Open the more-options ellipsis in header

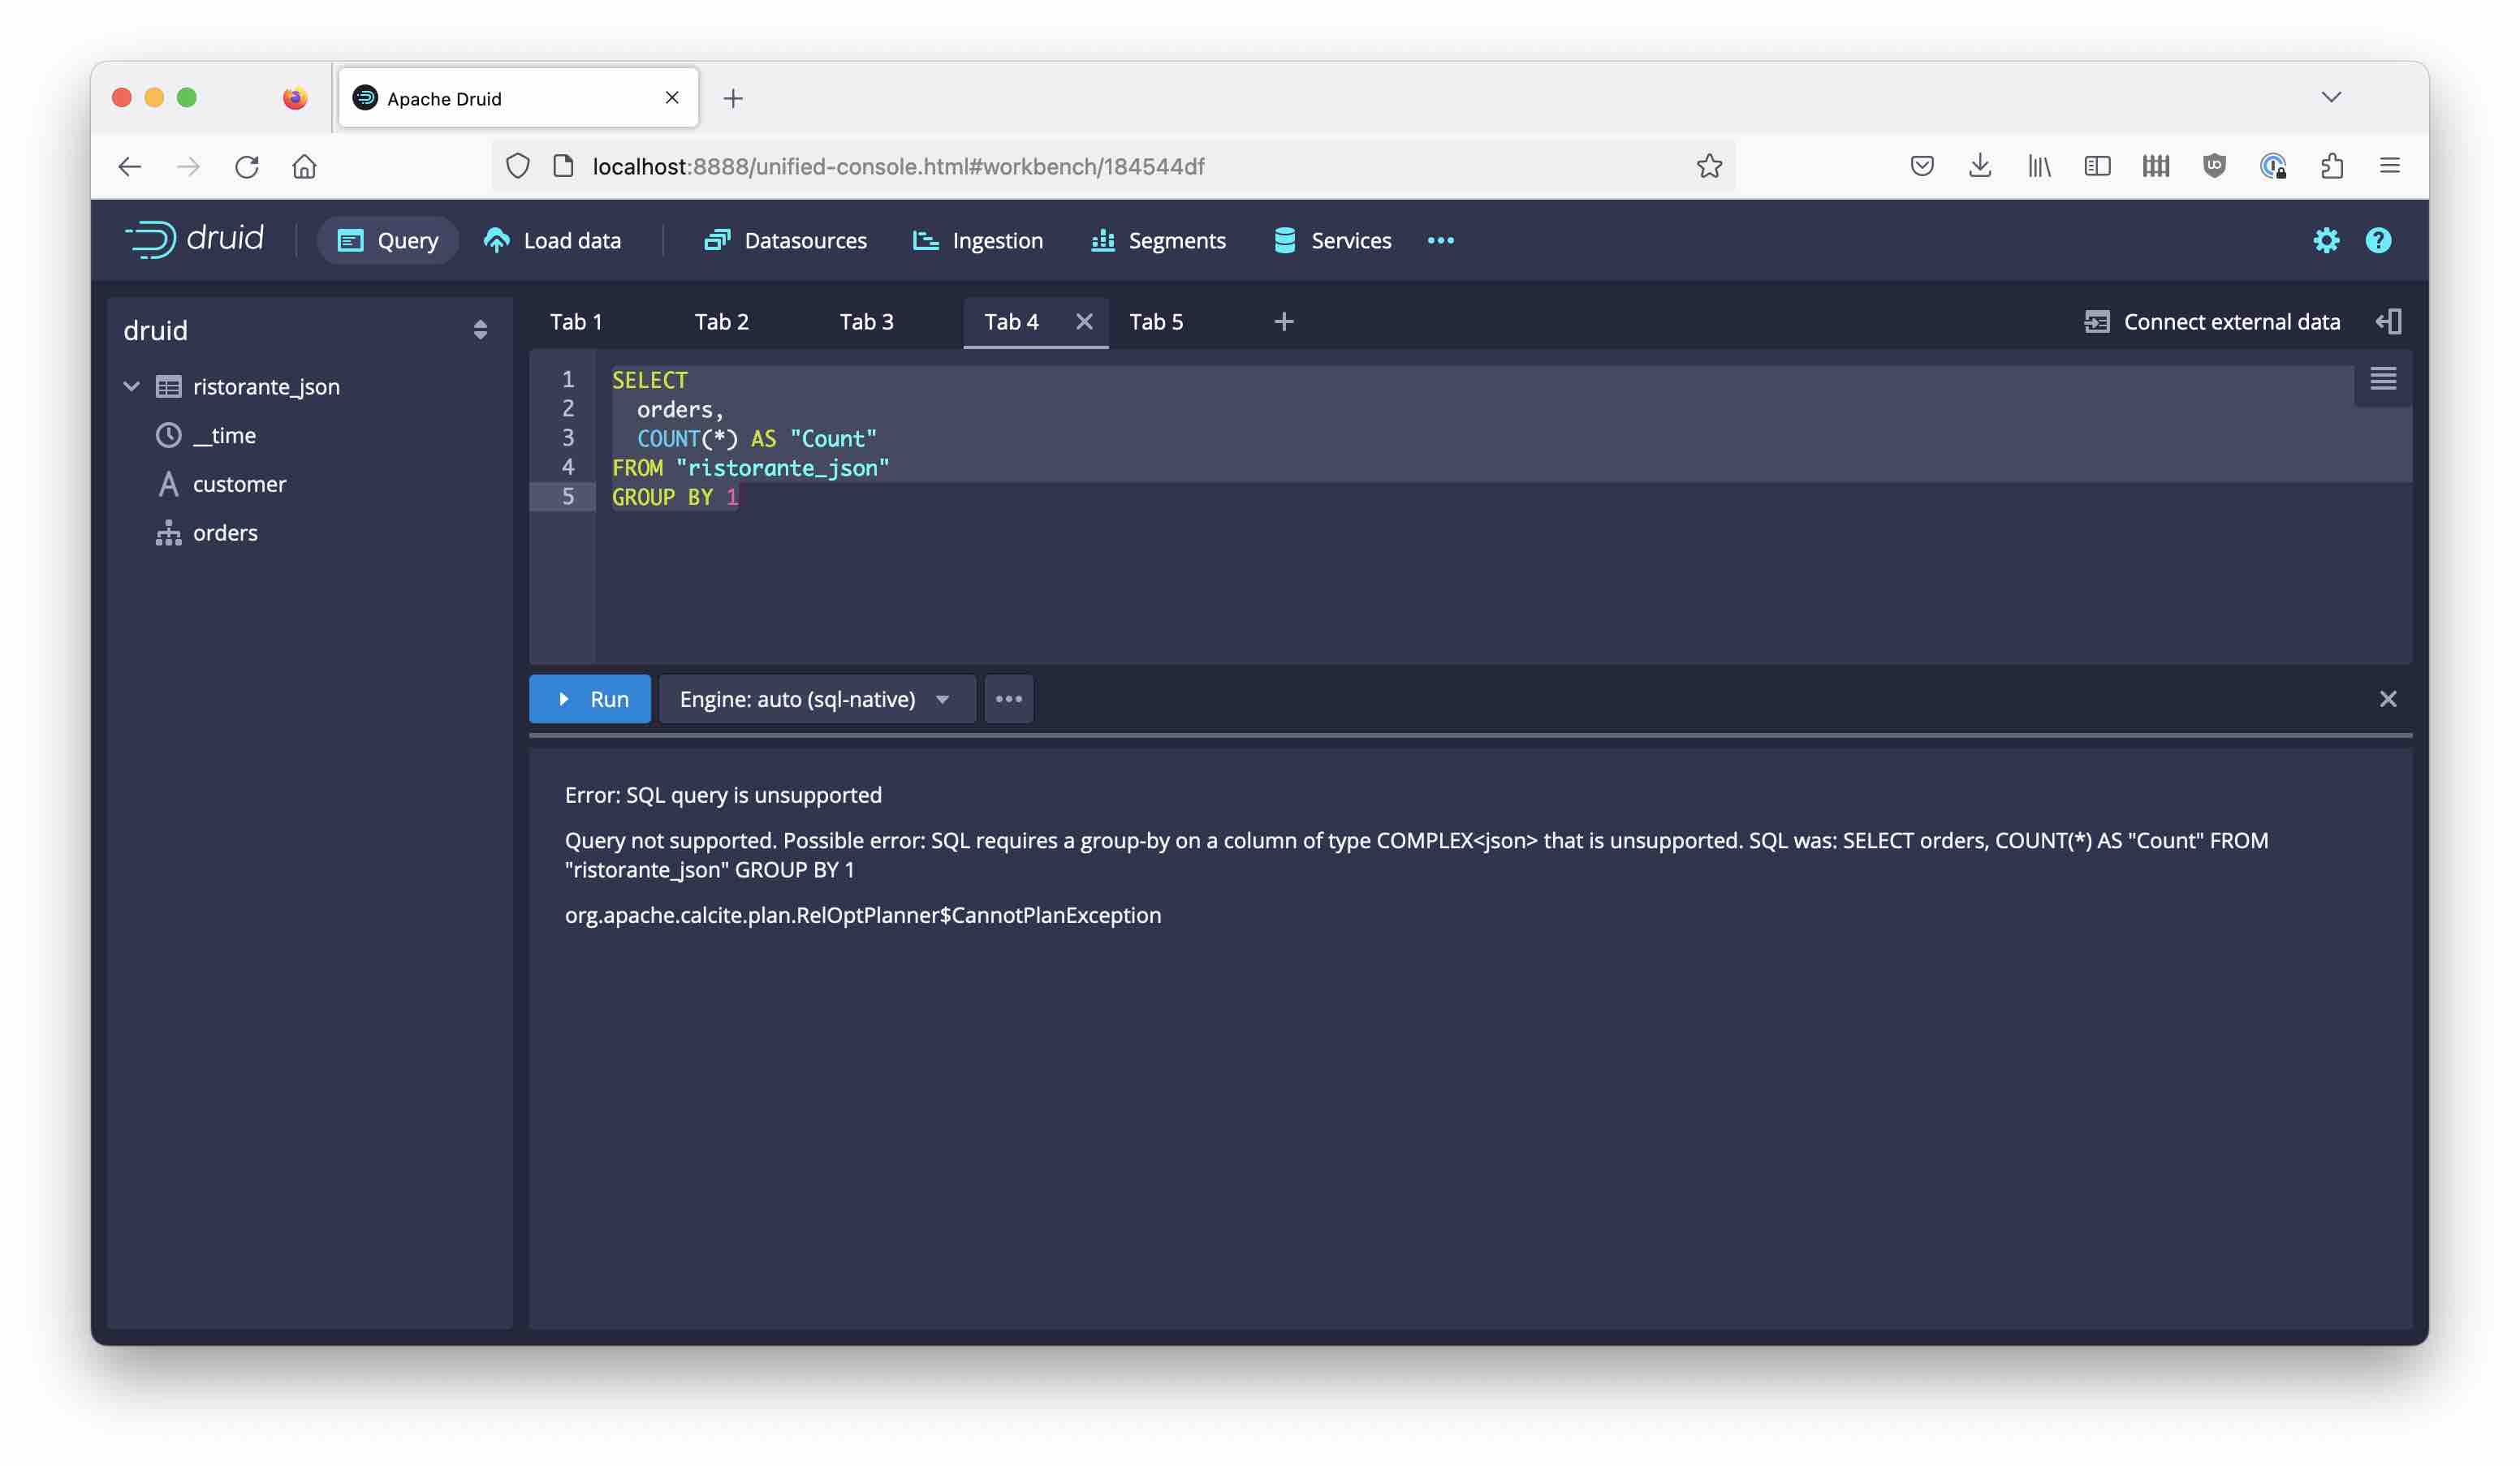click(x=1440, y=240)
